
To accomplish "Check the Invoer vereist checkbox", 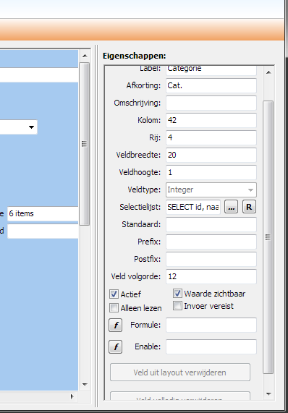I will 177,306.
